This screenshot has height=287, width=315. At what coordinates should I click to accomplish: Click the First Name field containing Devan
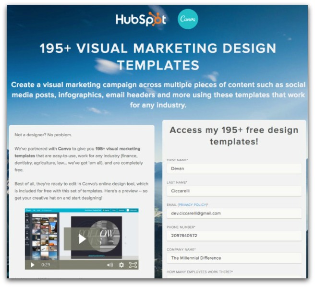tap(234, 169)
